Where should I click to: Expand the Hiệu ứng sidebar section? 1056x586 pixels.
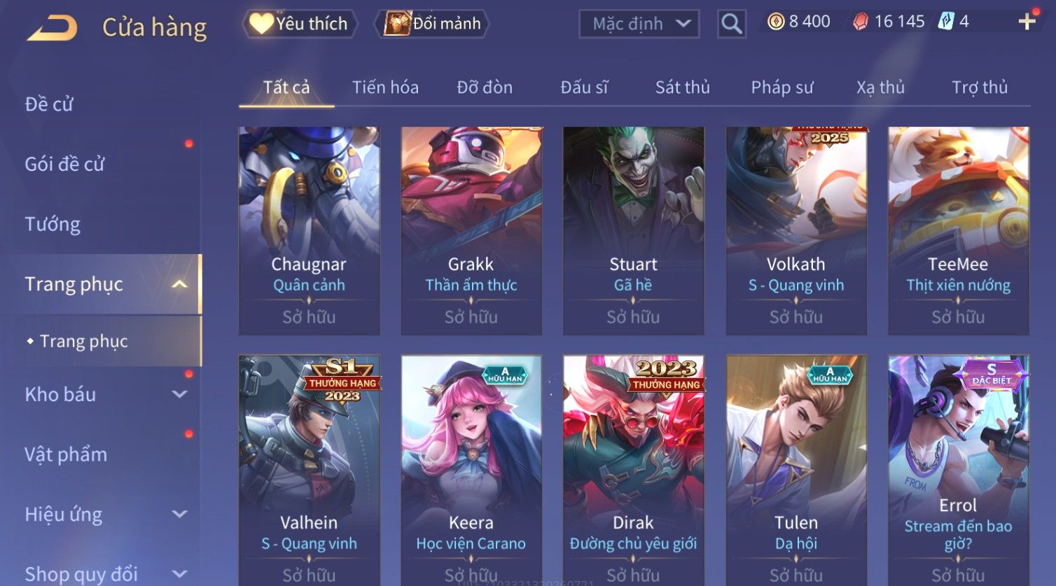180,515
